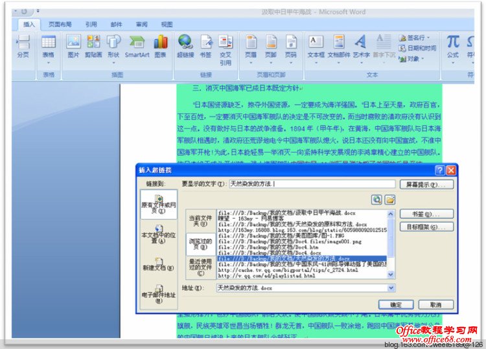This screenshot has height=349, width=486.
Task: Click the dialog help question mark button
Action: pos(440,170)
